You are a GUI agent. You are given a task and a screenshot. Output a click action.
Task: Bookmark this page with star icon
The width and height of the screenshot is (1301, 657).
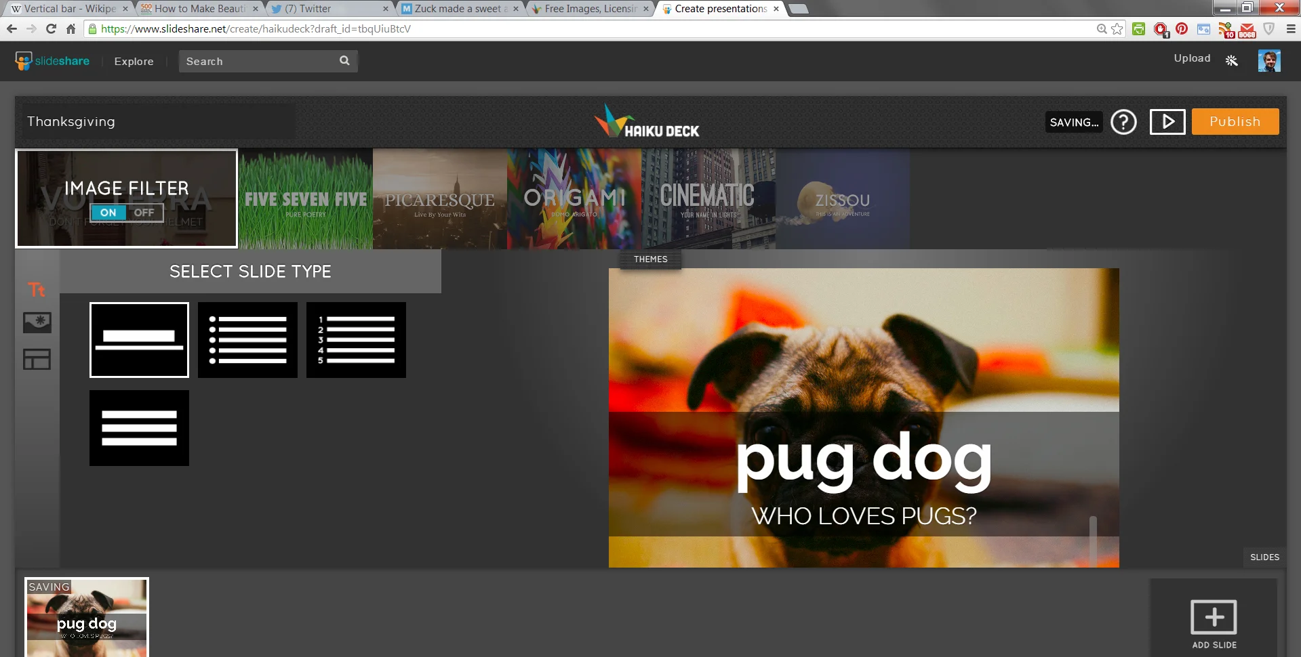click(1117, 28)
